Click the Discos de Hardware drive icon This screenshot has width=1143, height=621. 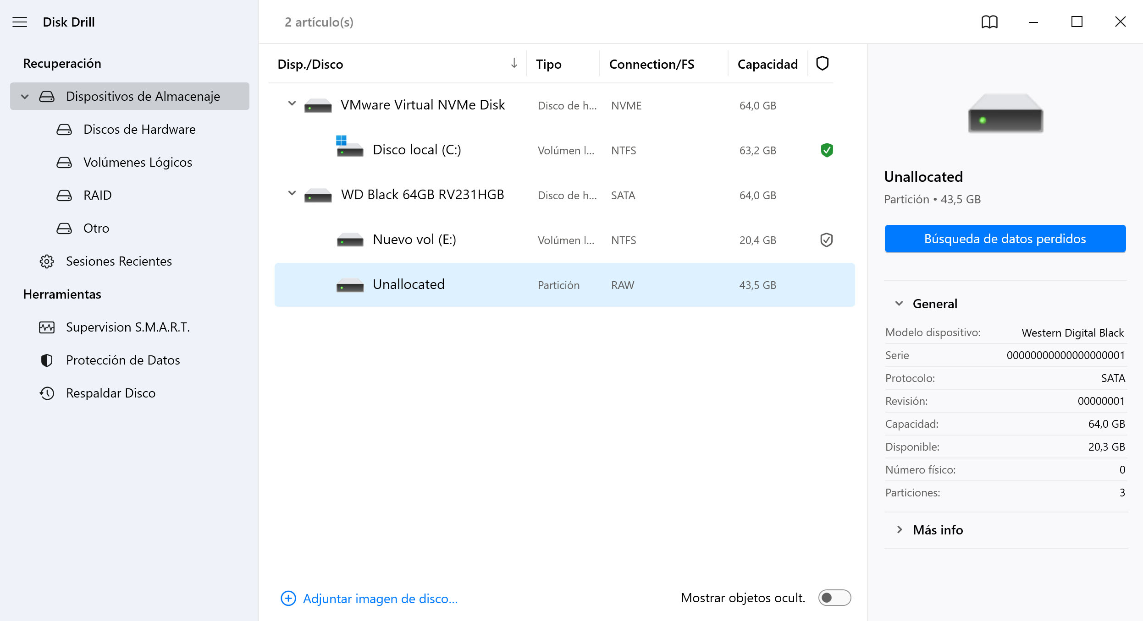(64, 130)
